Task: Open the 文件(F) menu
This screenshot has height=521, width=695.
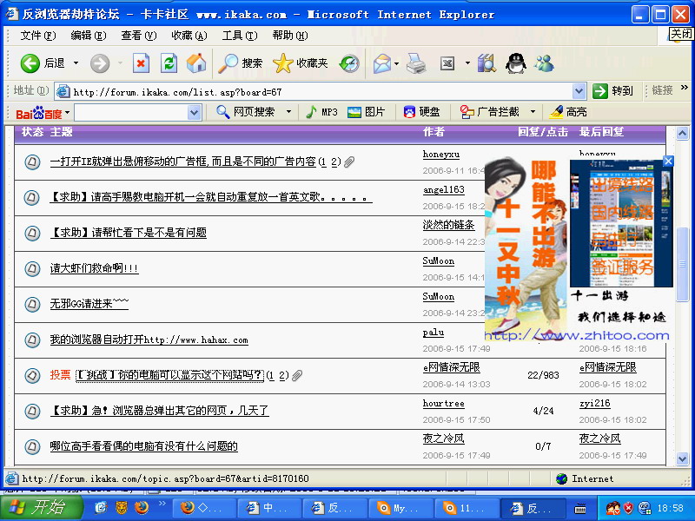Action: pyautogui.click(x=37, y=36)
